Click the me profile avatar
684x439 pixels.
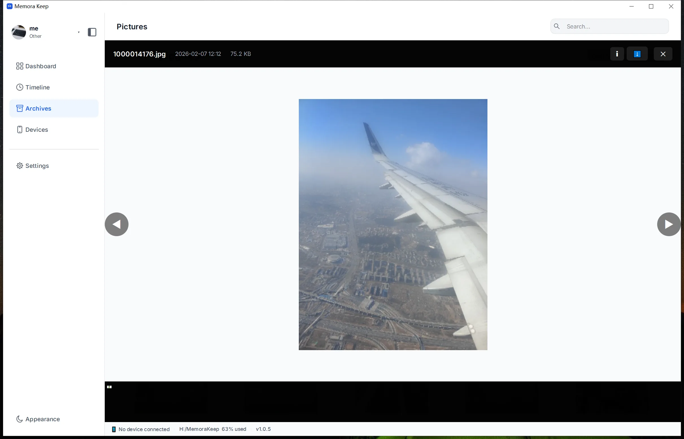point(19,32)
